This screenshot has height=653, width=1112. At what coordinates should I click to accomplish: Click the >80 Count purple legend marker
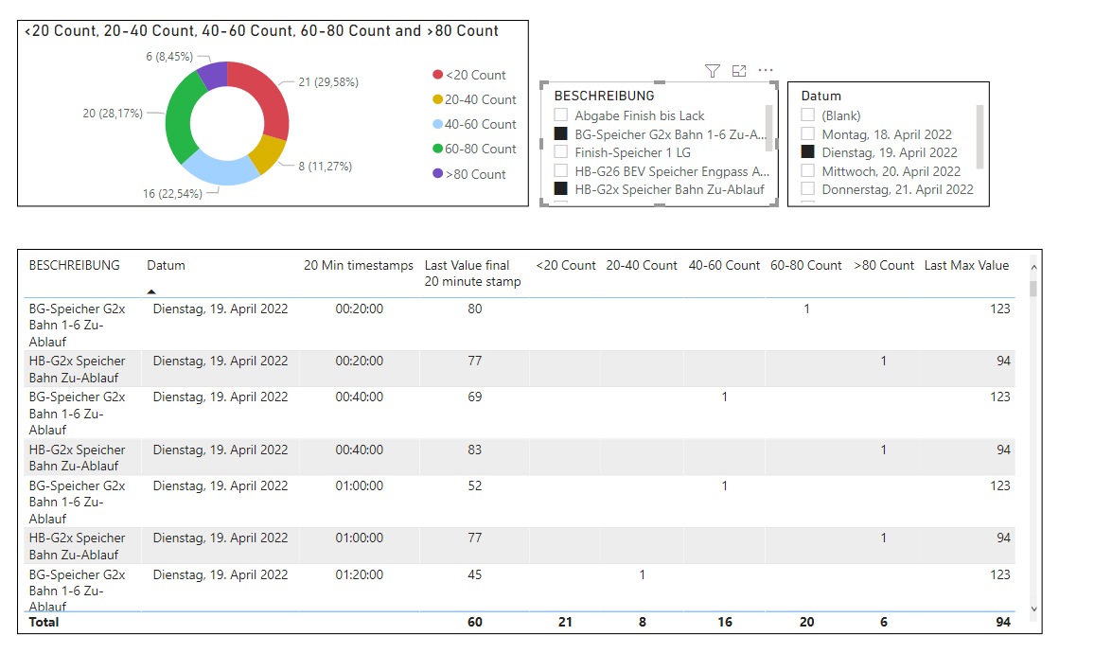point(437,174)
